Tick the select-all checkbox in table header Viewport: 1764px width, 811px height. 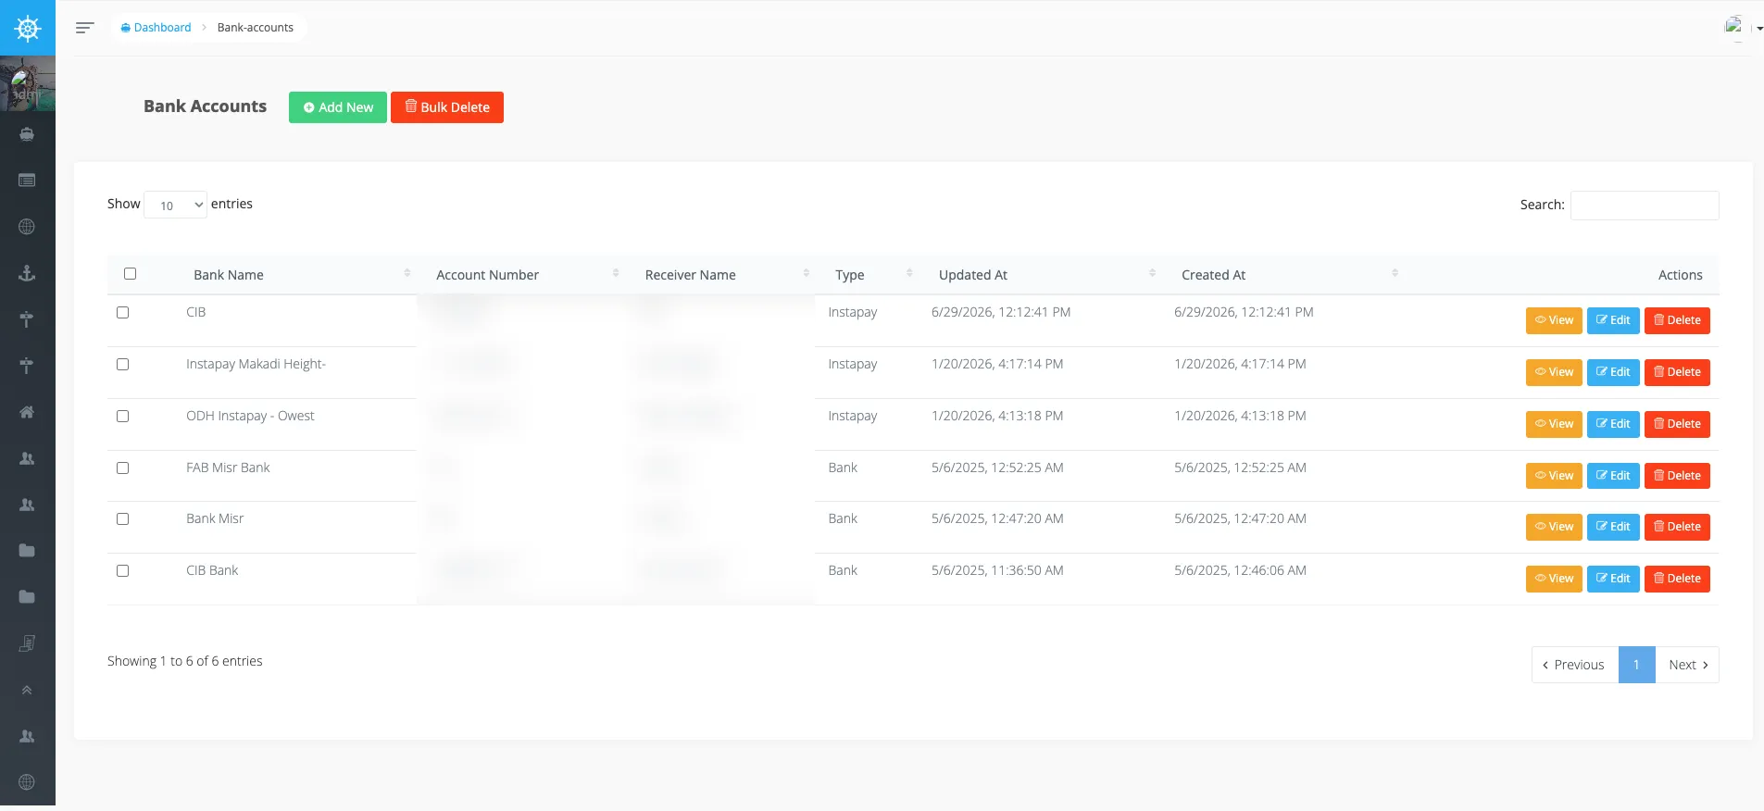coord(130,273)
